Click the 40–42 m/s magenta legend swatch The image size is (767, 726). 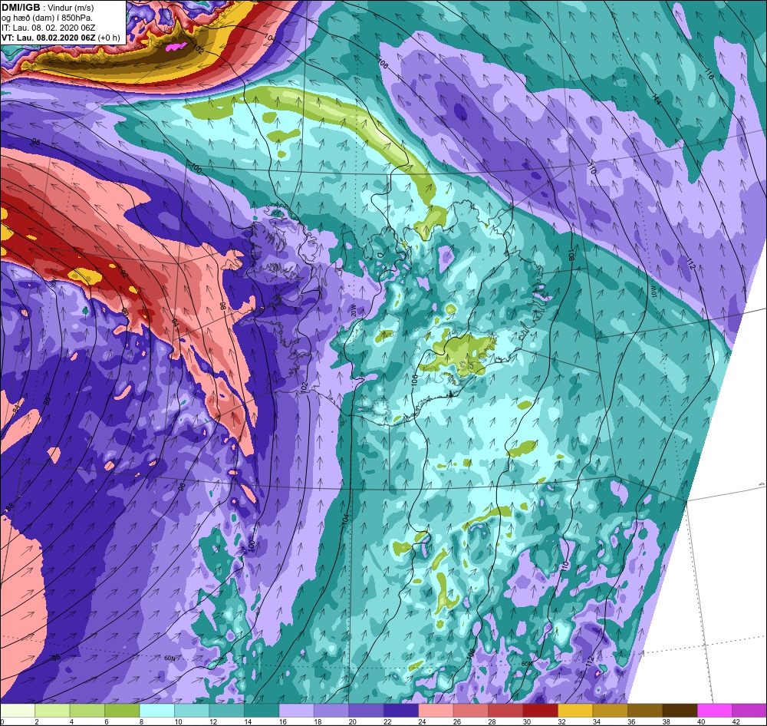pyautogui.click(x=714, y=711)
